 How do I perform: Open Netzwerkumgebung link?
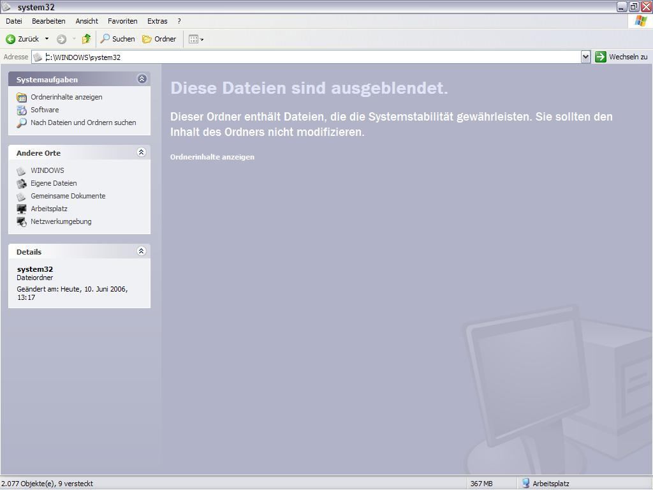(61, 221)
